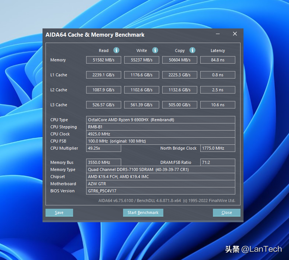Click the Close button at bottom right
289x260 pixels.
pyautogui.click(x=226, y=212)
